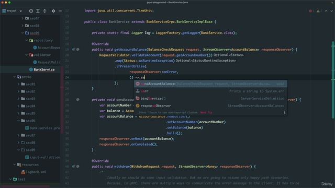Click override gutter icon beside getAccountBalance
The height and width of the screenshot is (188, 335).
pyautogui.click(x=74, y=50)
